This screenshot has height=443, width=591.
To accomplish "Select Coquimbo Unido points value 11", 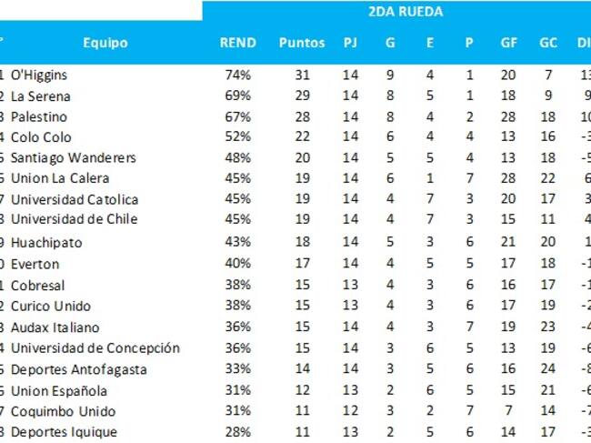I will point(302,410).
